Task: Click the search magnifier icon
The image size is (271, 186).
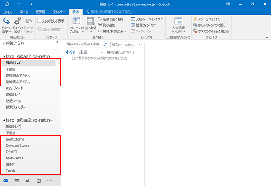Action: 106,45
